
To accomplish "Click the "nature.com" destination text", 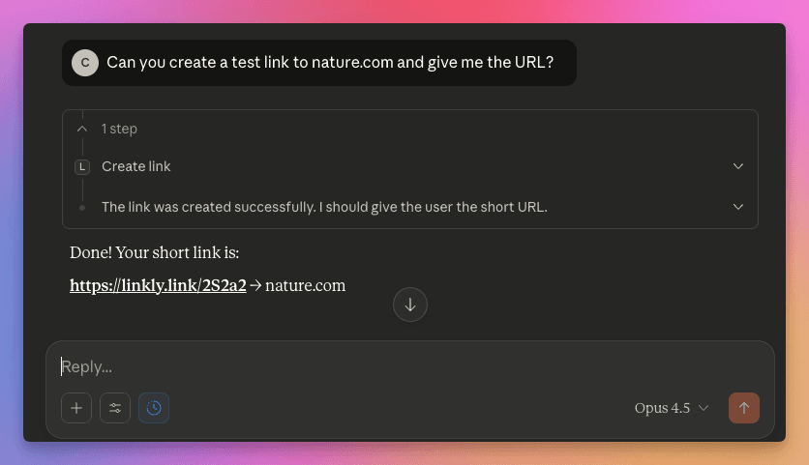I will pos(306,285).
